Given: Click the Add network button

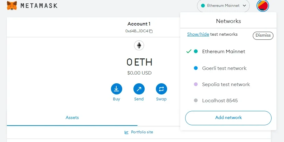Looking at the screenshot, I should 228,118.
